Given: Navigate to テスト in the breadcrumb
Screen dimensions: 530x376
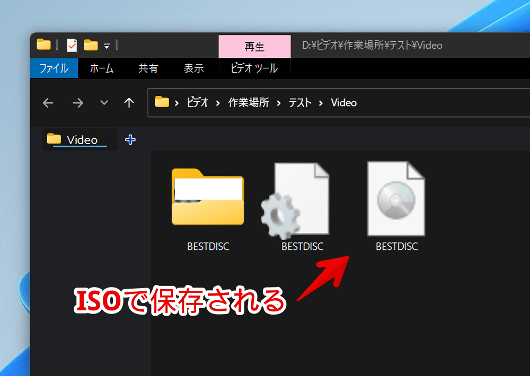Looking at the screenshot, I should tap(300, 102).
